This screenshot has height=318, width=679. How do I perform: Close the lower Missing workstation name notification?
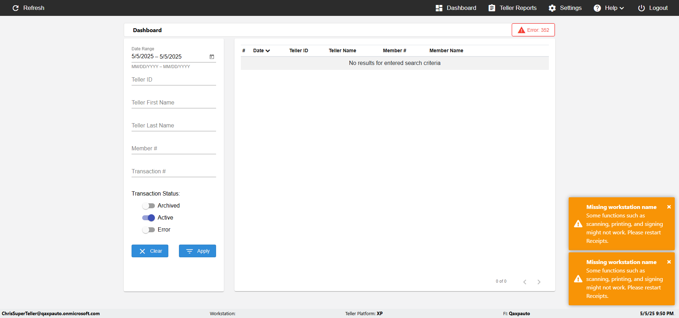(x=669, y=262)
